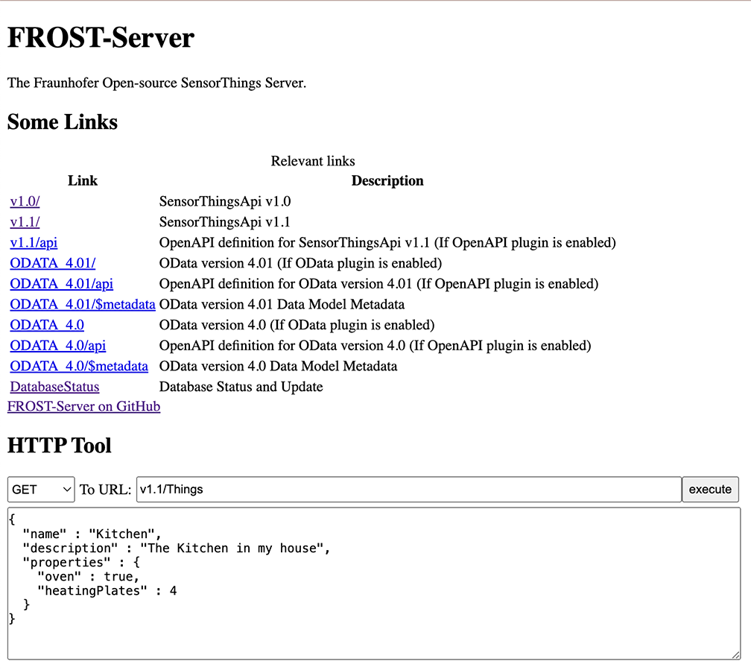This screenshot has width=751, height=670.
Task: Follow the ODATA_4.0 link
Action: [x=46, y=325]
